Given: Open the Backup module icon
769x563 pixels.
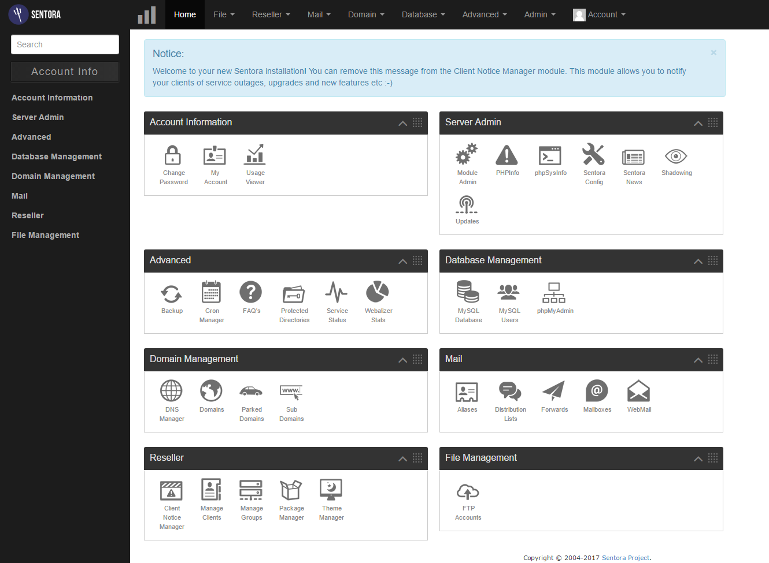Looking at the screenshot, I should click(171, 294).
